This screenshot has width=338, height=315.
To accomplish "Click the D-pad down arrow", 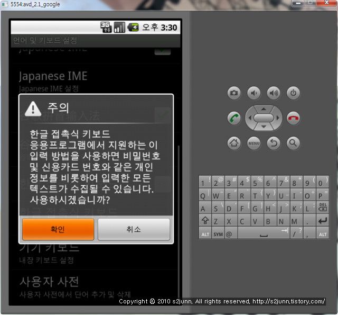I will click(x=264, y=127).
